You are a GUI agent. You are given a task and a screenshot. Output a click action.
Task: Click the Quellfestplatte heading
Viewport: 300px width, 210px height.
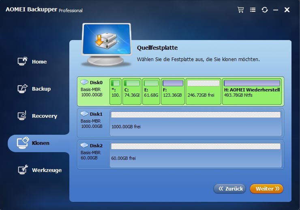tap(157, 48)
